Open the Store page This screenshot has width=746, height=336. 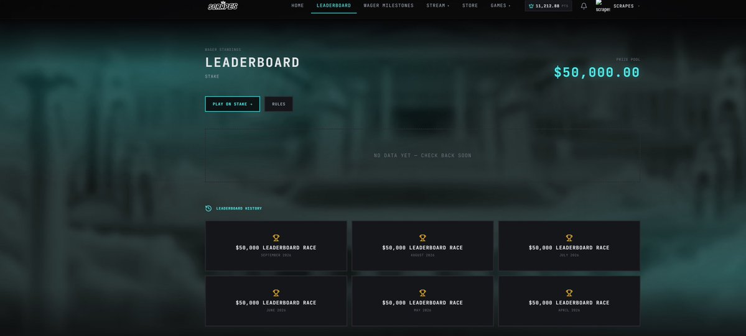coord(470,6)
